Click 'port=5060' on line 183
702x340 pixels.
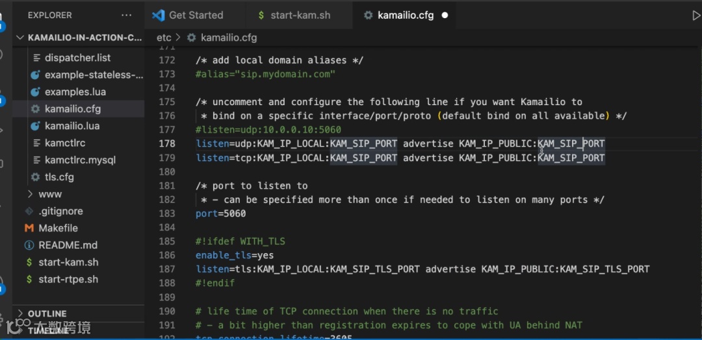tap(221, 213)
